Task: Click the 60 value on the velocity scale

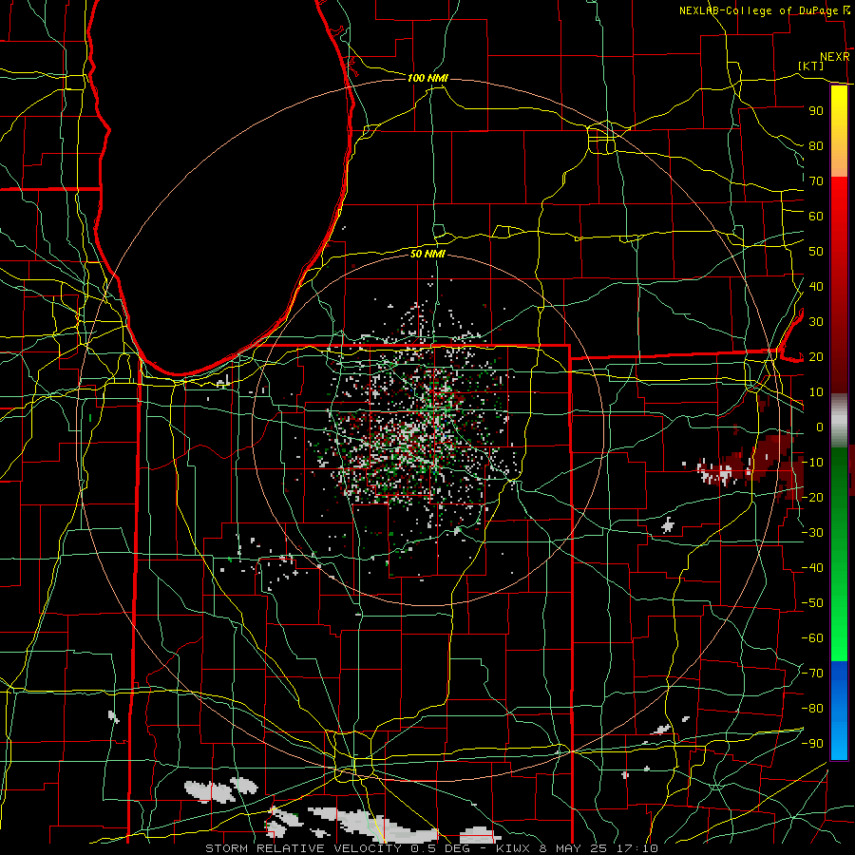Action: (816, 216)
